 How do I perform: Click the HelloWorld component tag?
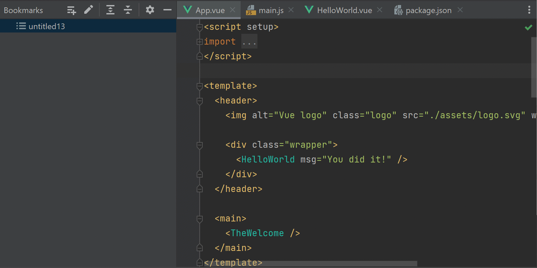click(x=268, y=159)
